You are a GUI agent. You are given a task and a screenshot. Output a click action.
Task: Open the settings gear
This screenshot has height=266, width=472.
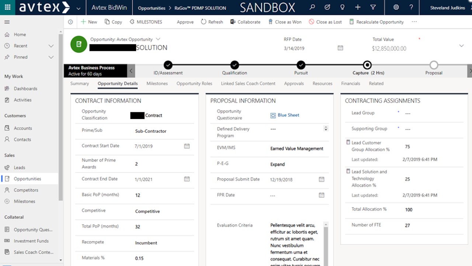coord(396,7)
